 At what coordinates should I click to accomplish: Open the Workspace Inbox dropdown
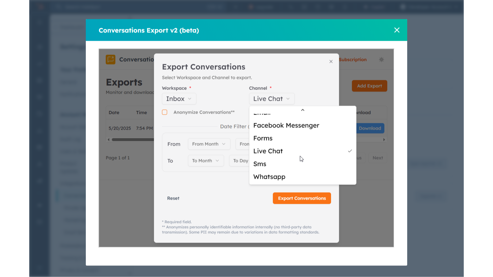[x=179, y=99]
